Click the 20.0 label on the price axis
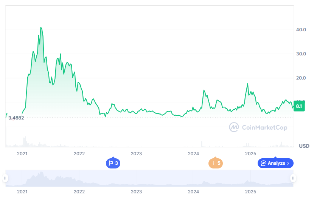This screenshot has width=314, height=199. [301, 78]
